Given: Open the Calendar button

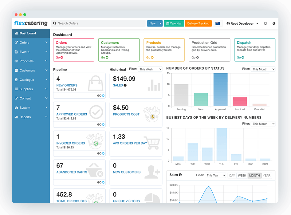Looking at the screenshot, I should click(174, 23).
